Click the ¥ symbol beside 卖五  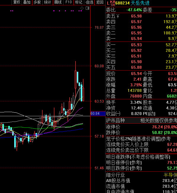tap(118, 16)
